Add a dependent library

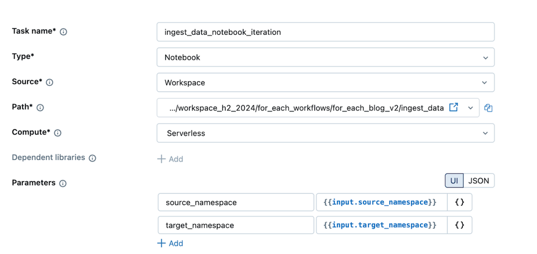point(170,159)
